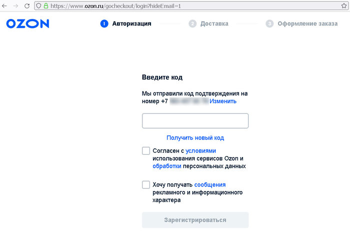
Task: Open the условиями terms link
Action: (200, 151)
